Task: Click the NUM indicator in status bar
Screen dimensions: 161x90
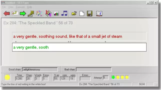Action: [x=142, y=84]
